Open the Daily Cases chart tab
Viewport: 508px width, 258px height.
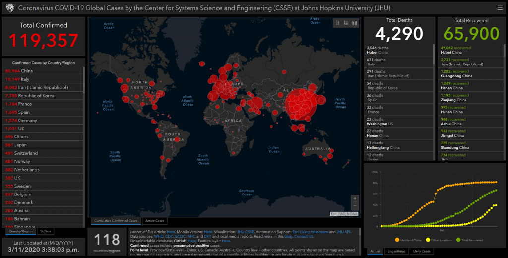click(x=422, y=251)
